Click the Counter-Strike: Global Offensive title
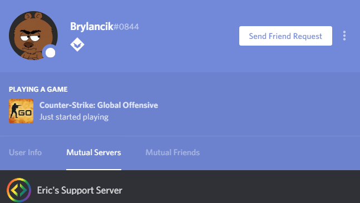 [98, 105]
